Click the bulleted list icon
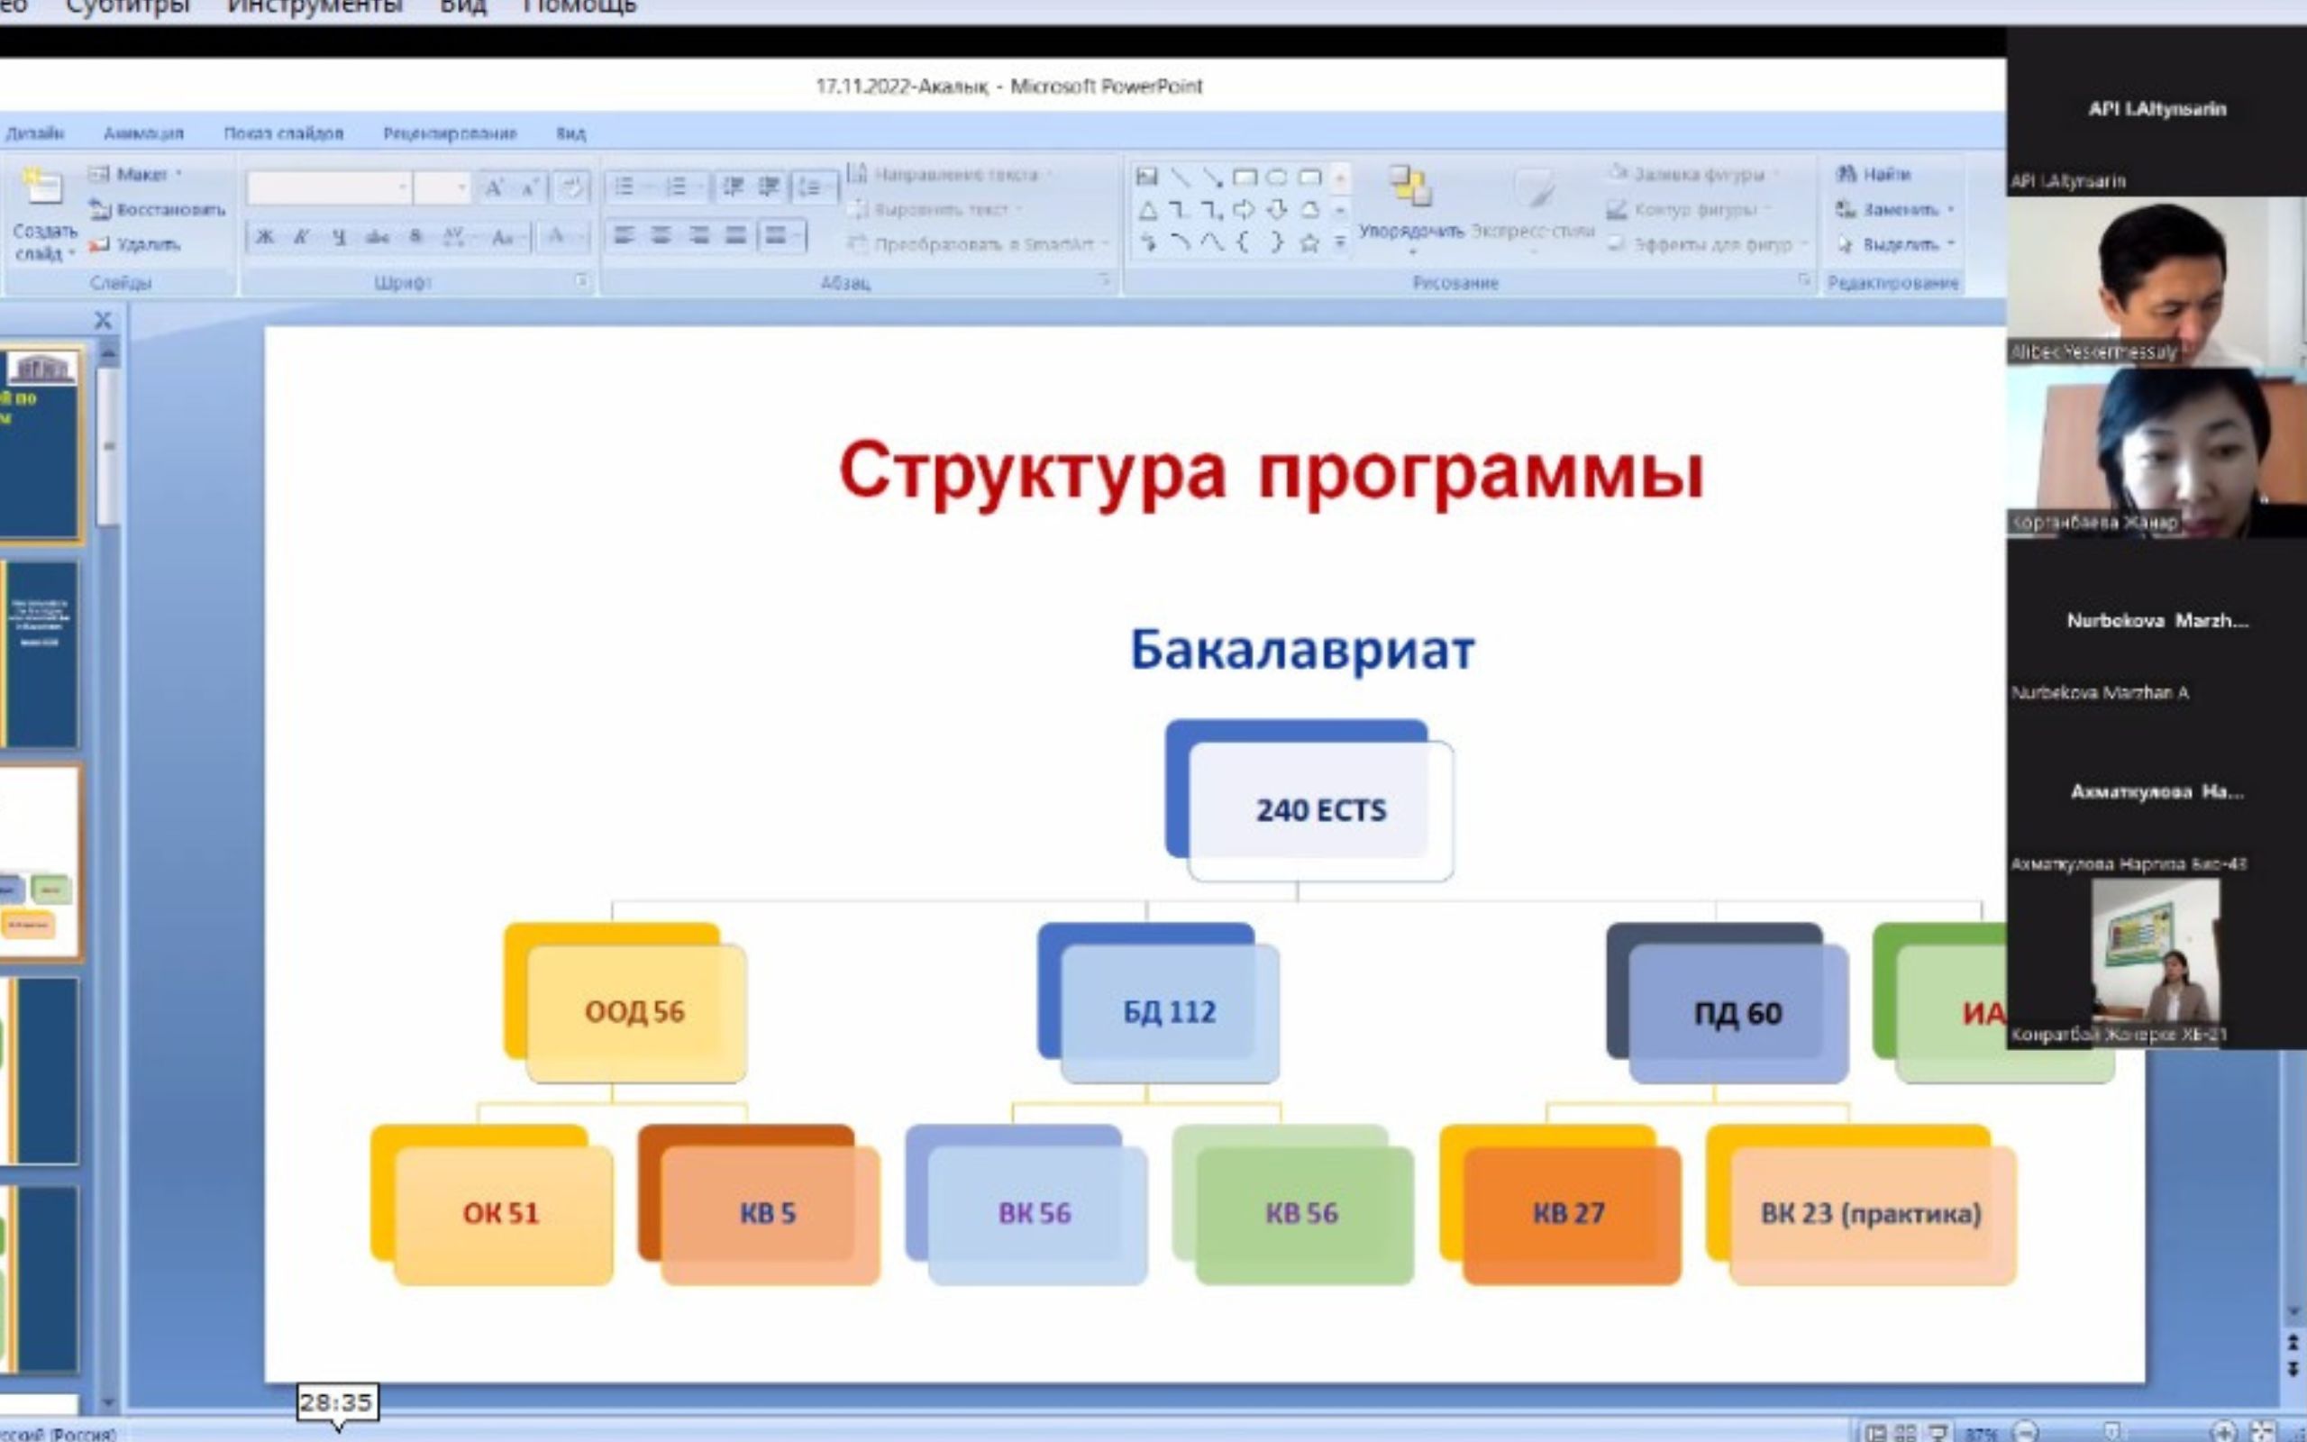 (625, 186)
